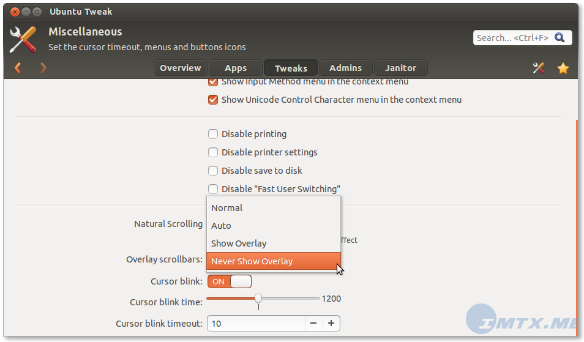This screenshot has height=342, width=584.
Task: Switch to the Apps tab
Action: tap(236, 68)
